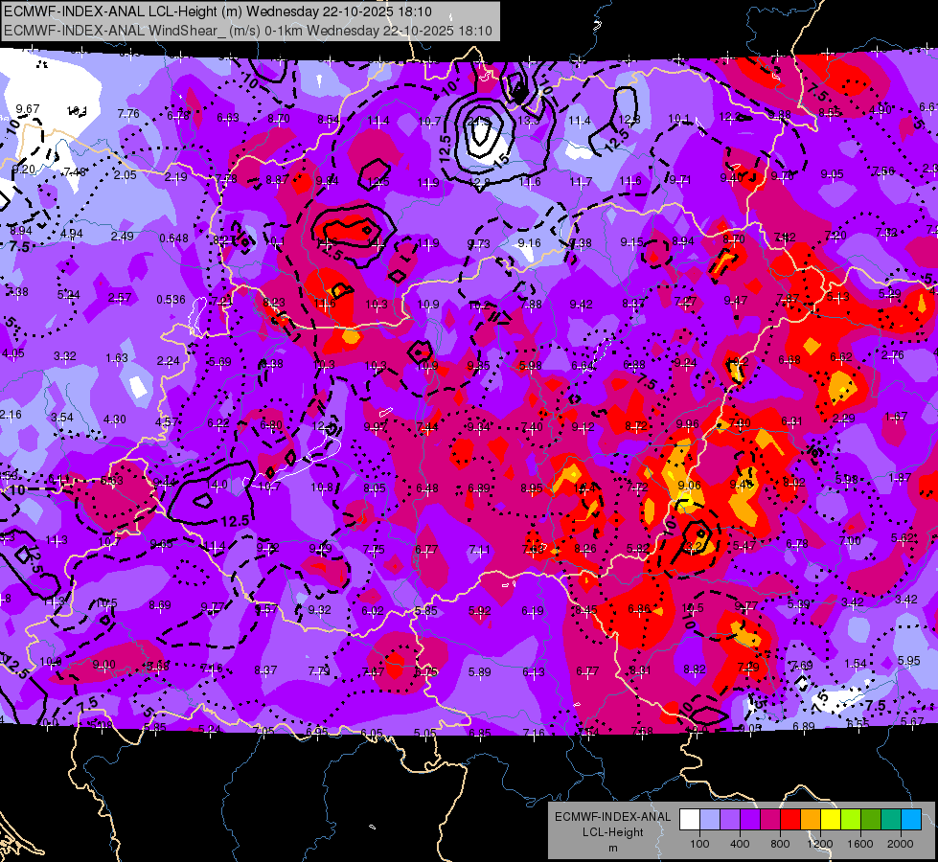The image size is (938, 862).
Task: Click the grid value 4.94
Action: 71,234
